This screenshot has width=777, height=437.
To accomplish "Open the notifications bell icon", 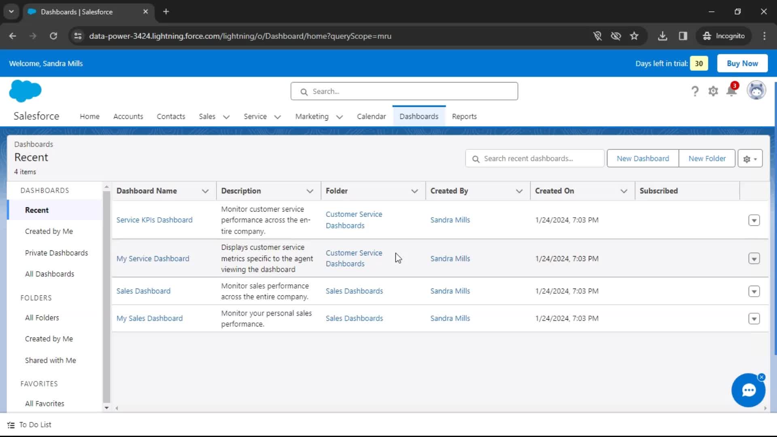I will pos(732,91).
